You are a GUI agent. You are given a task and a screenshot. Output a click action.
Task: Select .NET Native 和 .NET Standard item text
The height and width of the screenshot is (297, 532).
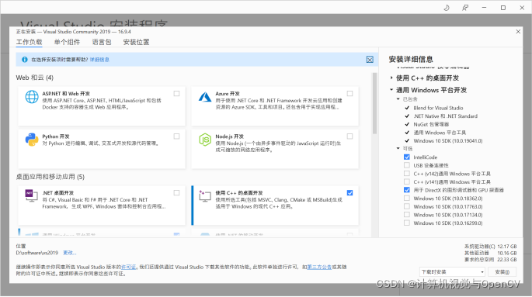click(445, 116)
